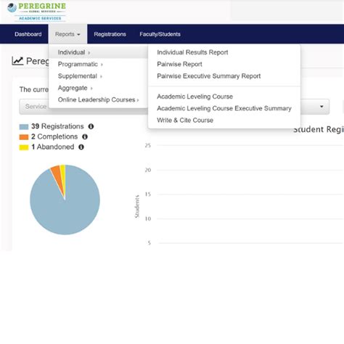This screenshot has width=344, height=344.
Task: Click the '2 Completions' legend text
Action: click(54, 136)
